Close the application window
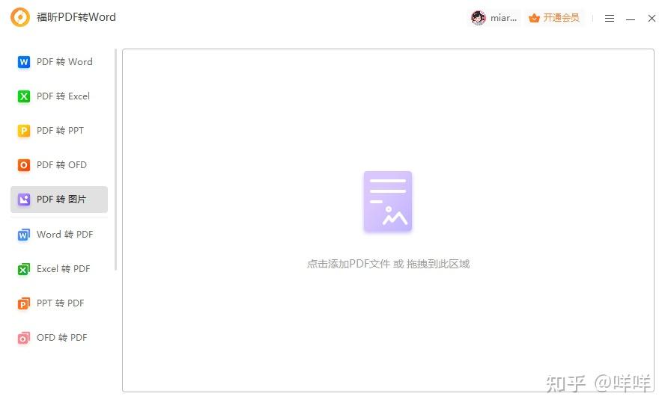This screenshot has height=411, width=668. tap(652, 18)
